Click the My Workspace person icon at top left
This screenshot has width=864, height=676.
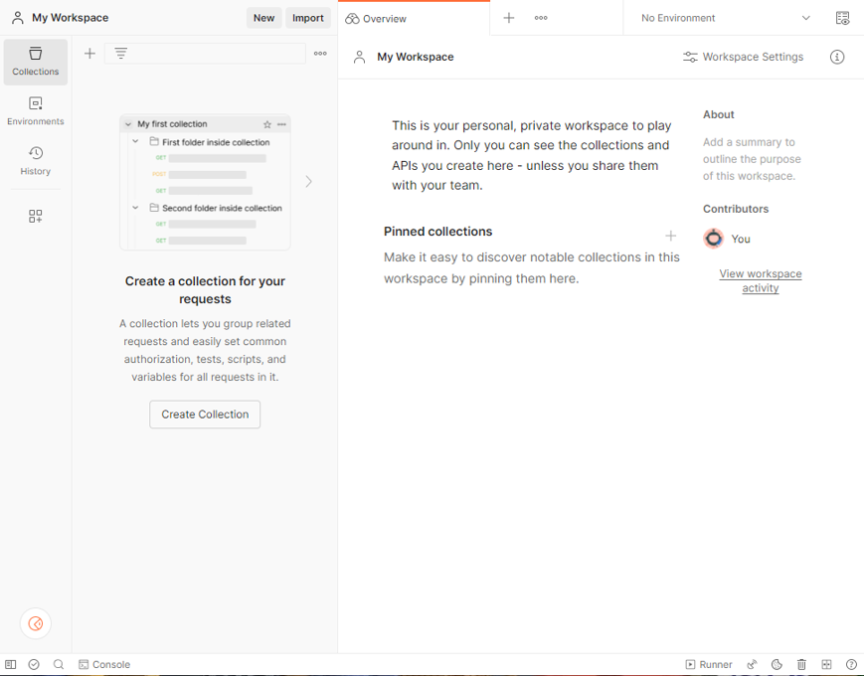click(18, 18)
